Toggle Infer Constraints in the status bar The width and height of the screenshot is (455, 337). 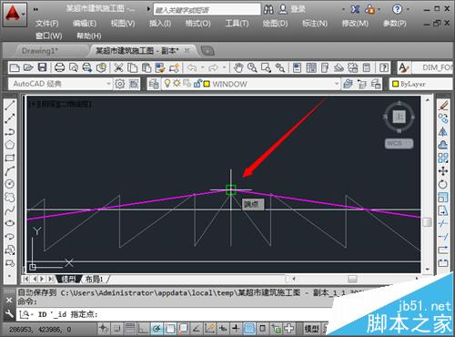coord(104,329)
